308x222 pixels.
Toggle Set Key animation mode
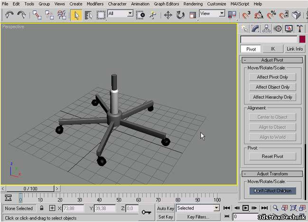166,217
